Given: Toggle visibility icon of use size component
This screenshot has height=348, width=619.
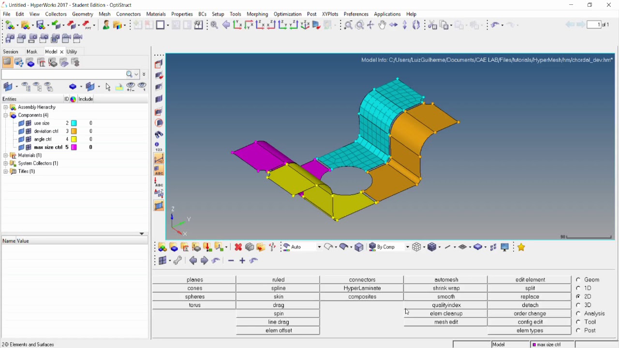Looking at the screenshot, I should click(x=21, y=123).
